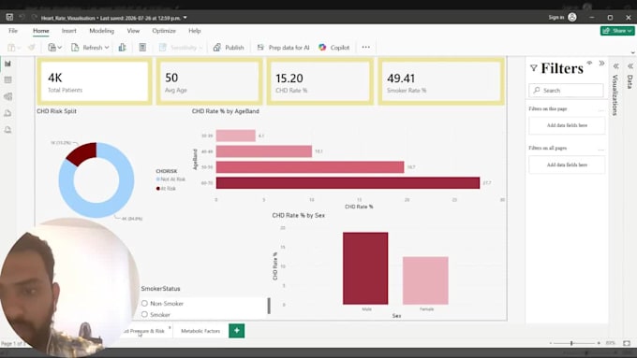Open the Sensitivity dropdown
This screenshot has width=637, height=358.
coord(181,48)
